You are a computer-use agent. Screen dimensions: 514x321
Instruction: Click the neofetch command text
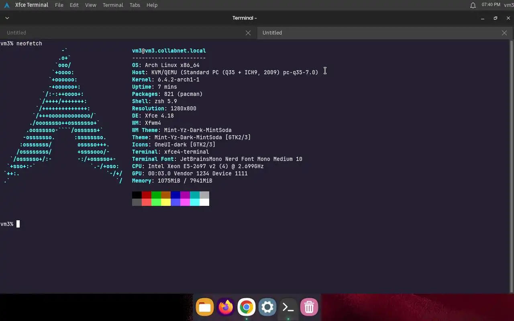[29, 43]
